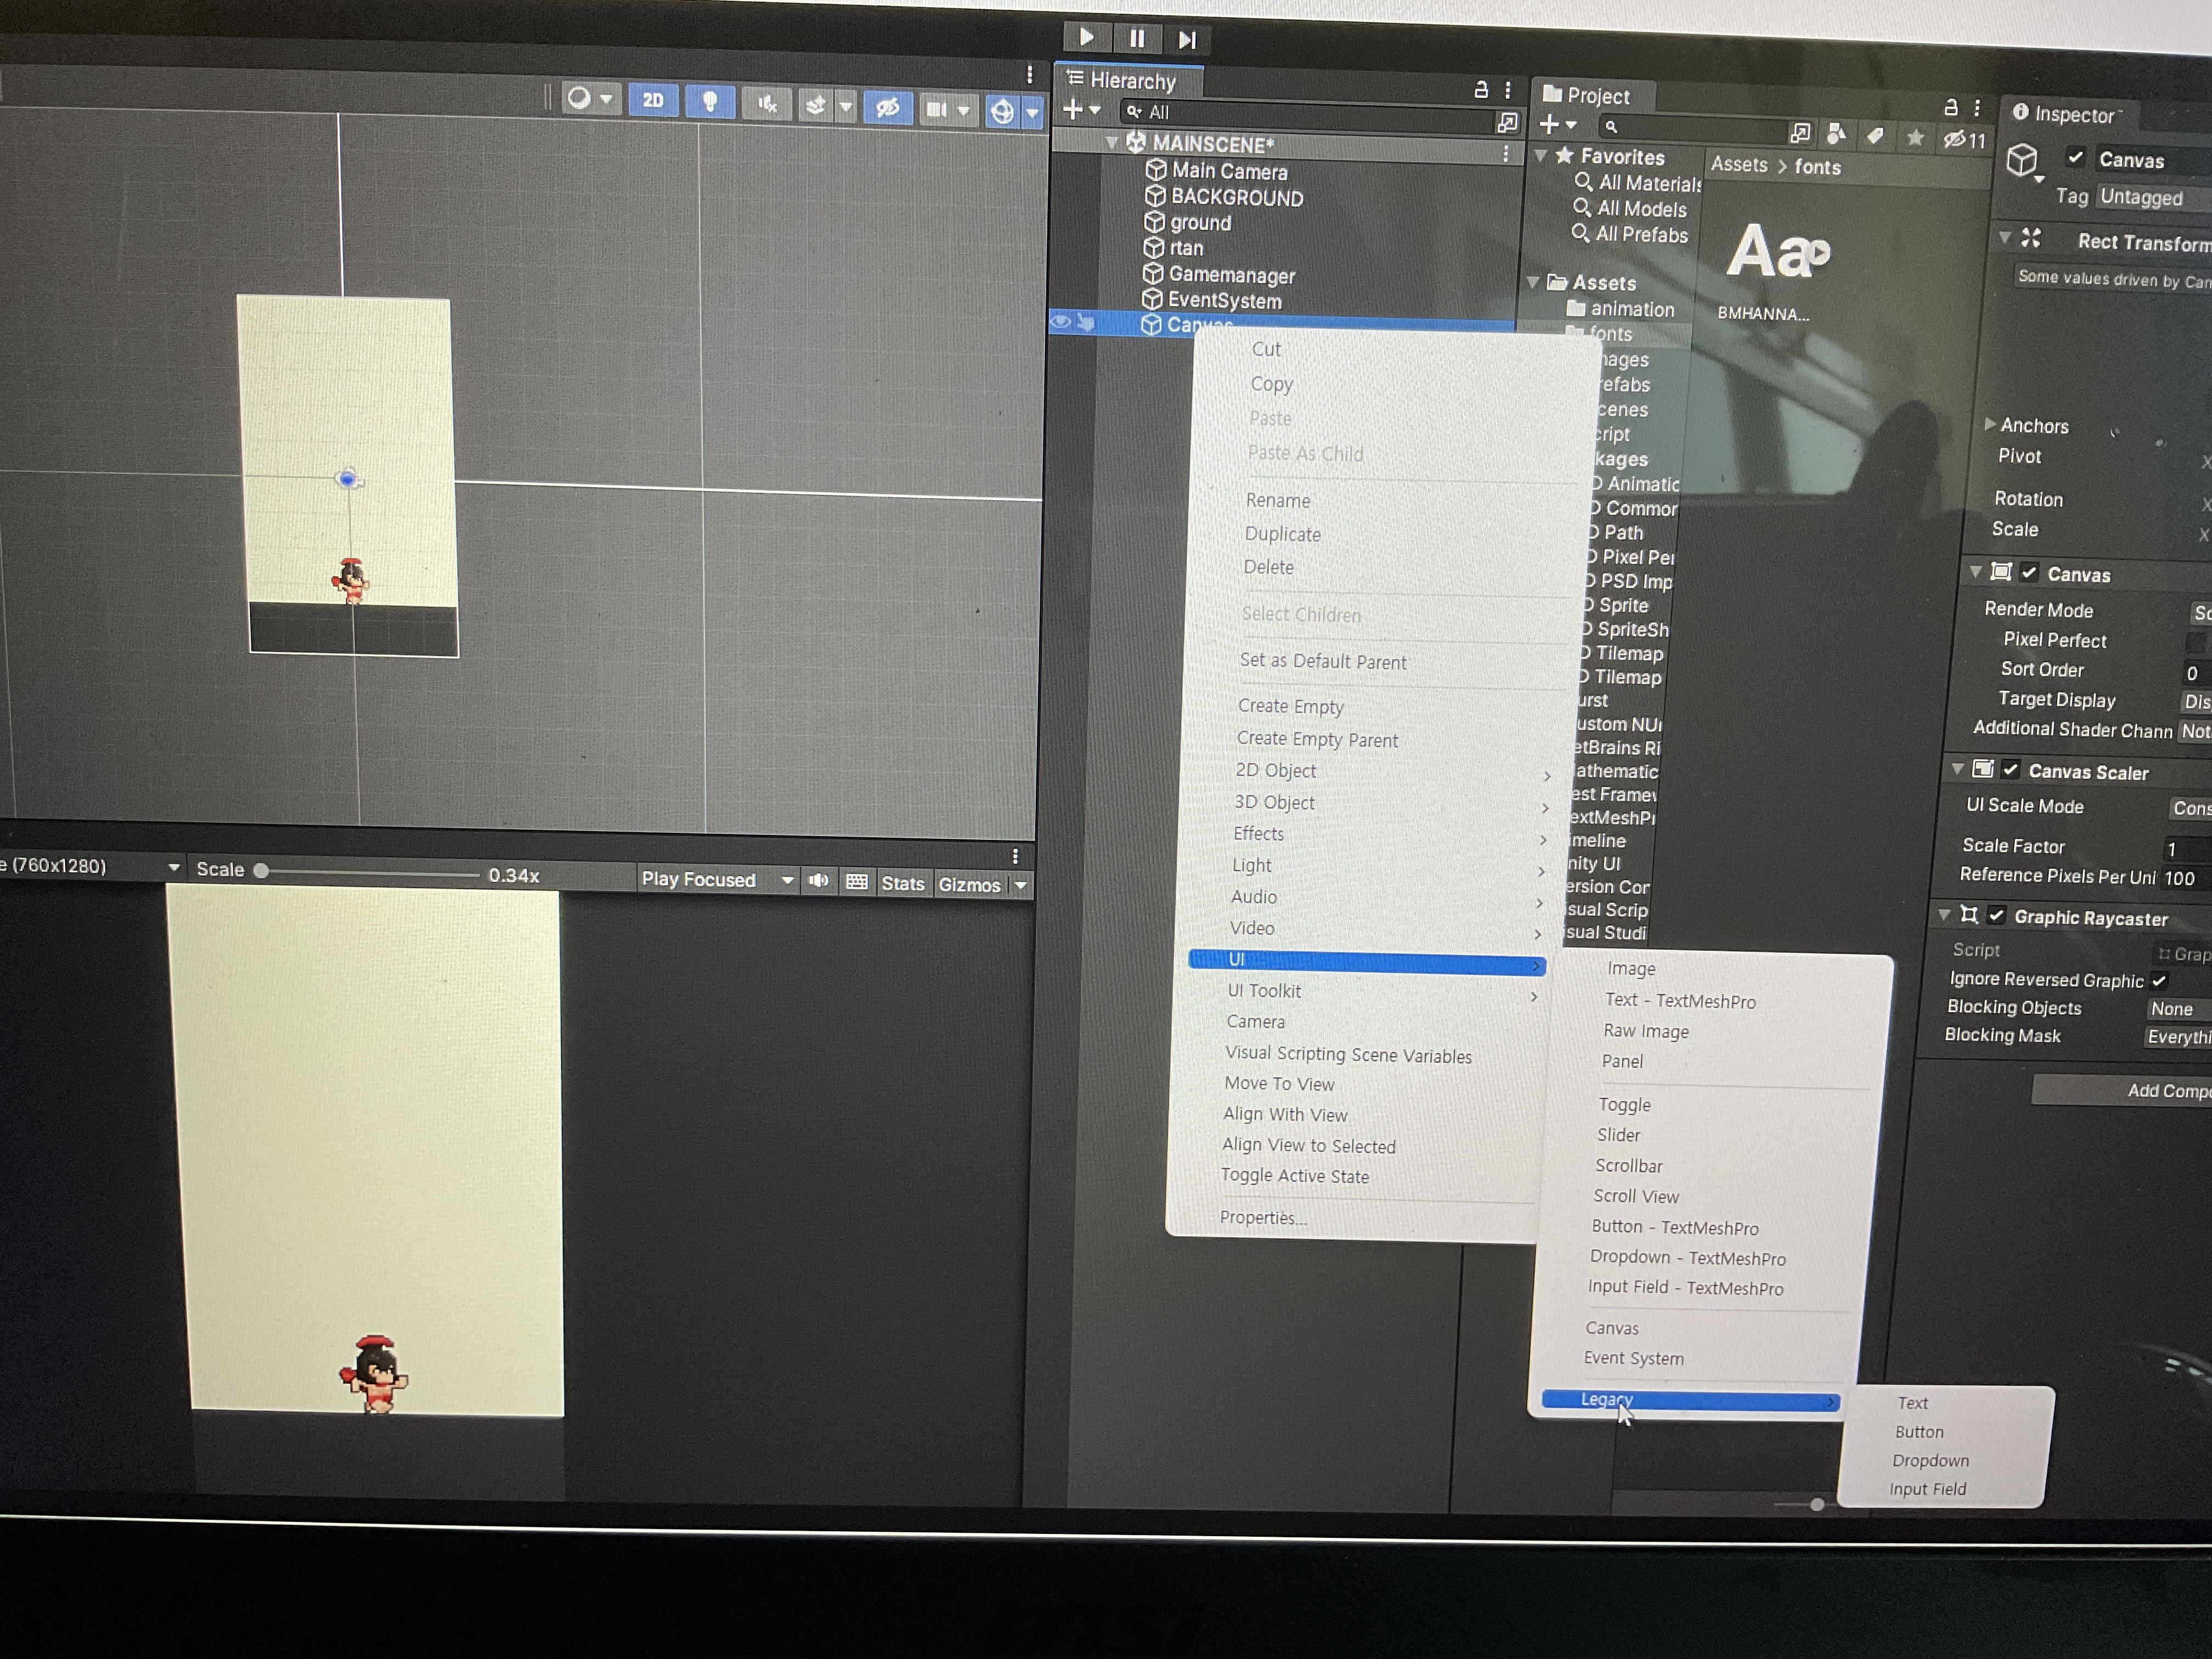The height and width of the screenshot is (1659, 2212).
Task: Toggle Scene lighting with the lightbulb icon
Action: click(710, 101)
